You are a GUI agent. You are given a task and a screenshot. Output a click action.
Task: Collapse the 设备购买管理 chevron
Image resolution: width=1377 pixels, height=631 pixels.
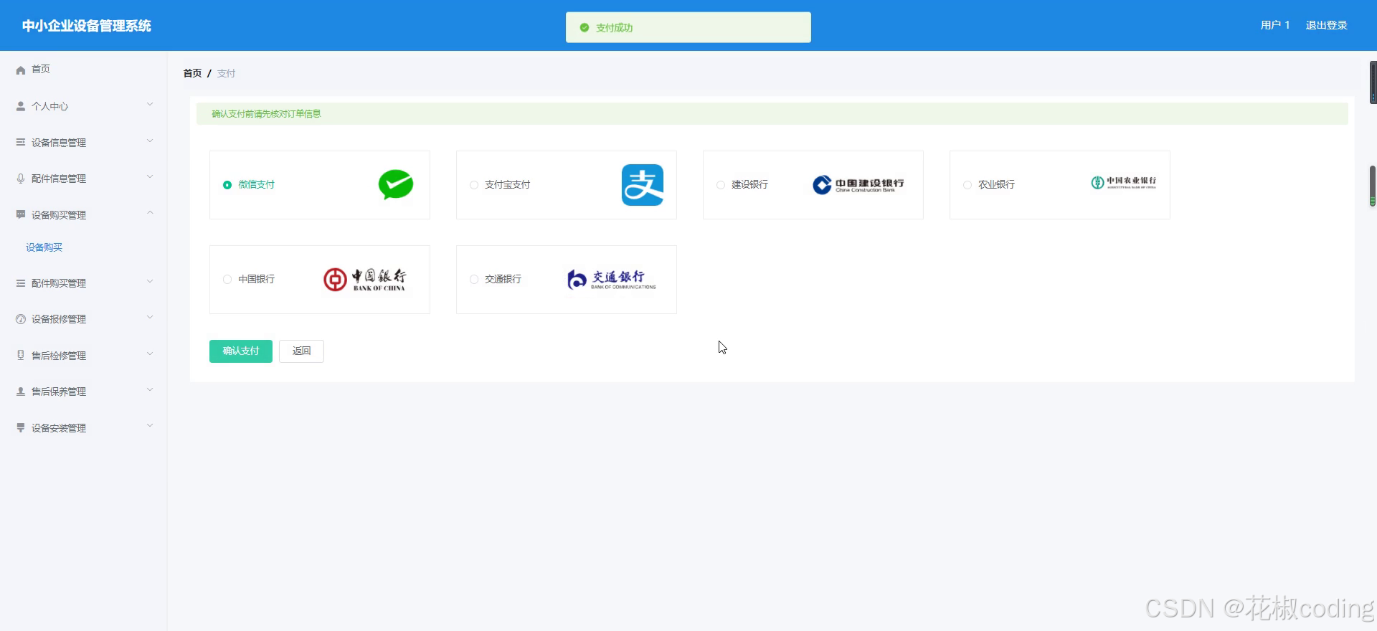150,213
